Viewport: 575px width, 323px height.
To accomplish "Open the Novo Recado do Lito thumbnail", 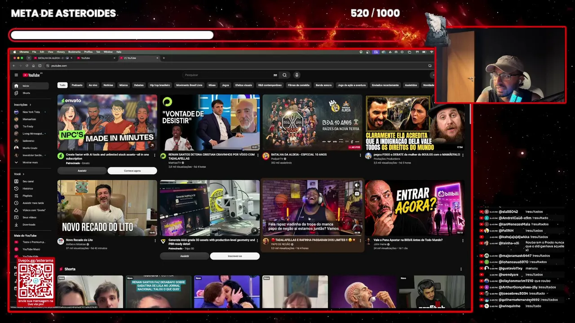I will pos(107,208).
